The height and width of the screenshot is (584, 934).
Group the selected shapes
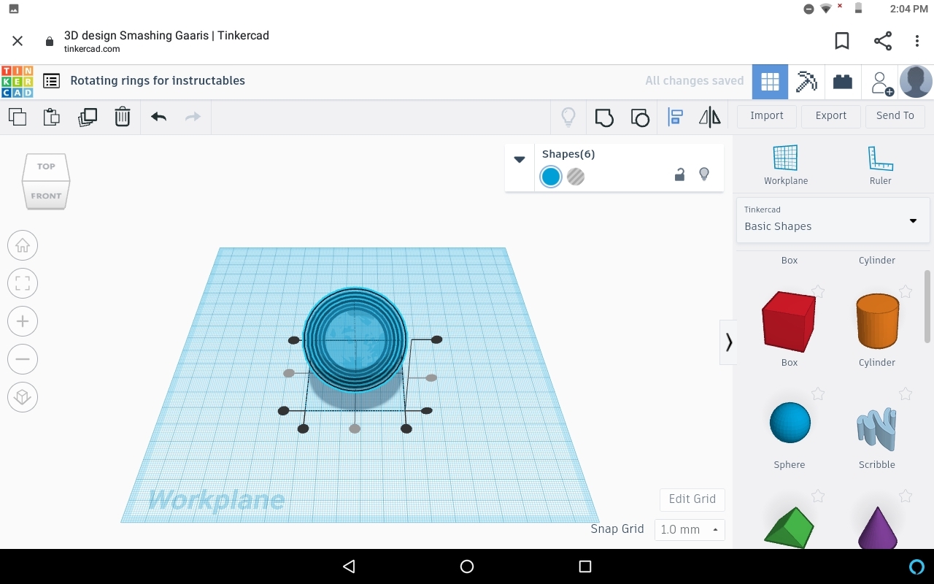(x=604, y=117)
